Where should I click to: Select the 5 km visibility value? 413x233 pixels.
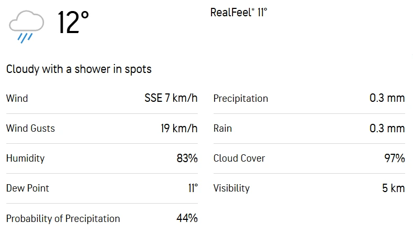(x=394, y=188)
